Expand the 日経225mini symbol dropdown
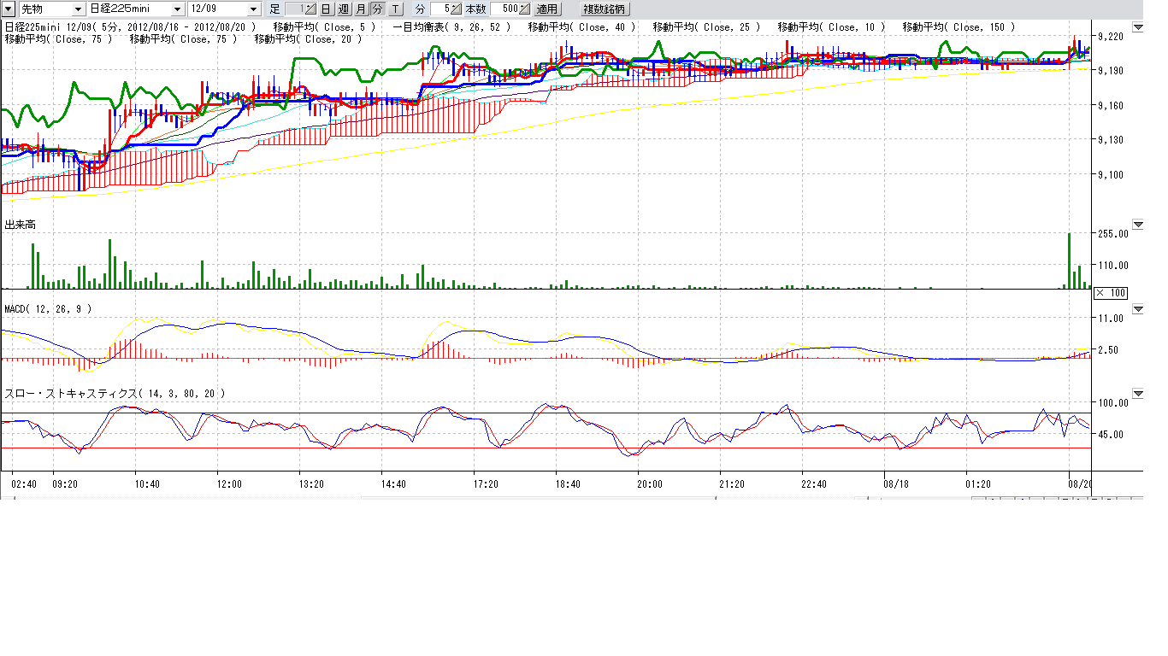The width and height of the screenshot is (1168, 656). [x=178, y=9]
